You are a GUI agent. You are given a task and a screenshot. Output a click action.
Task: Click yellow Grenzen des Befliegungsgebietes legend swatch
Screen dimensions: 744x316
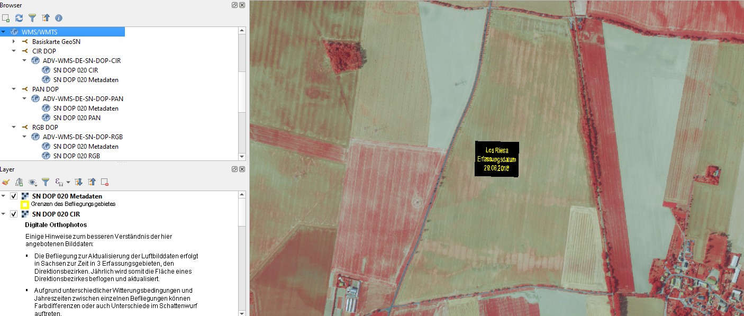[x=24, y=204]
